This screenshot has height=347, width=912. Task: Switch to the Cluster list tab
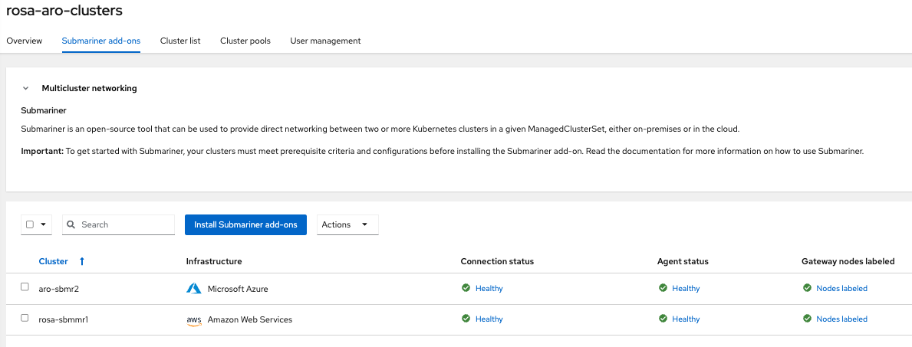pos(180,41)
